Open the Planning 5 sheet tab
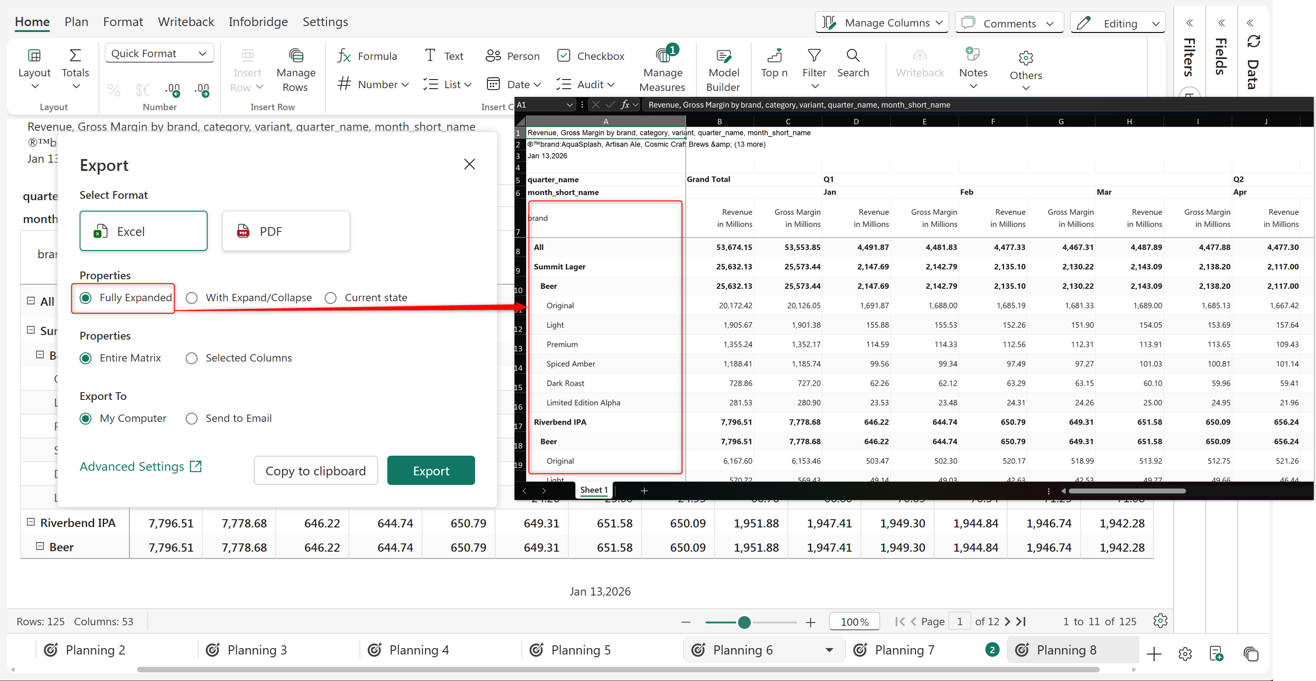 click(580, 650)
